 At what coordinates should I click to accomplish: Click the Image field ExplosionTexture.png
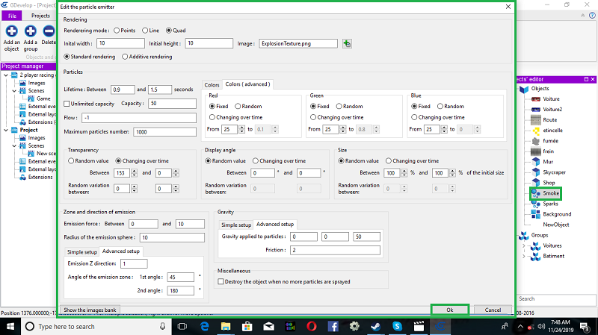[x=298, y=43]
